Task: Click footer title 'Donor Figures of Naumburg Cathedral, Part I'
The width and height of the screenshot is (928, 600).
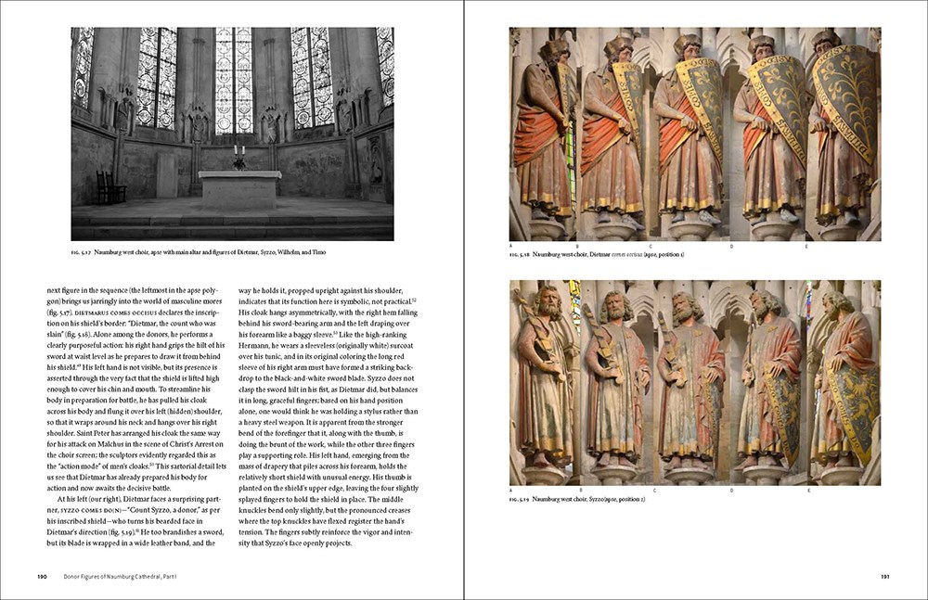Action: point(120,576)
